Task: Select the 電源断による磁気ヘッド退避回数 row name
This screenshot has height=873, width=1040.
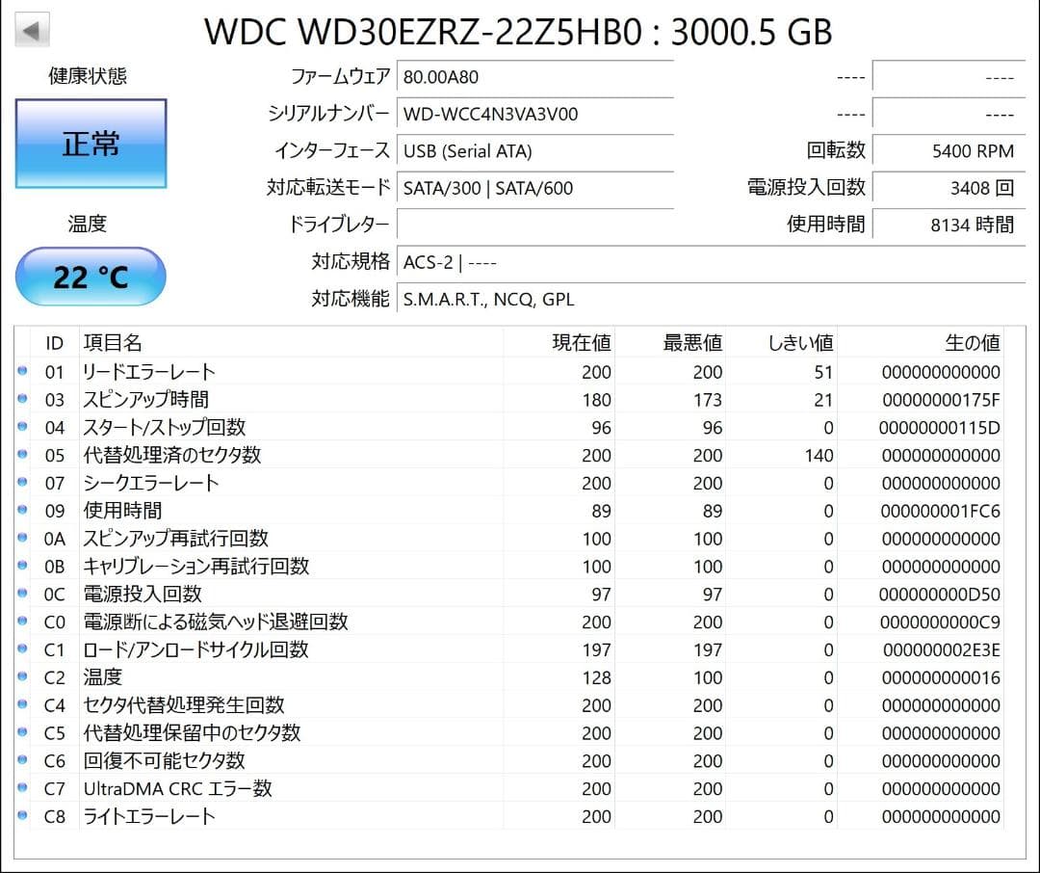Action: [216, 622]
